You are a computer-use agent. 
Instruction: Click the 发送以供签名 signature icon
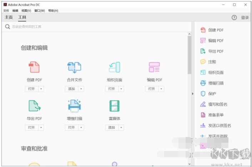203,125
